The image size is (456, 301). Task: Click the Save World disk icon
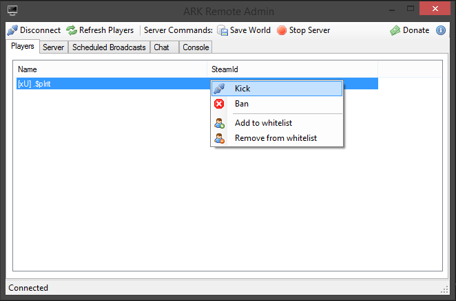[x=222, y=30]
